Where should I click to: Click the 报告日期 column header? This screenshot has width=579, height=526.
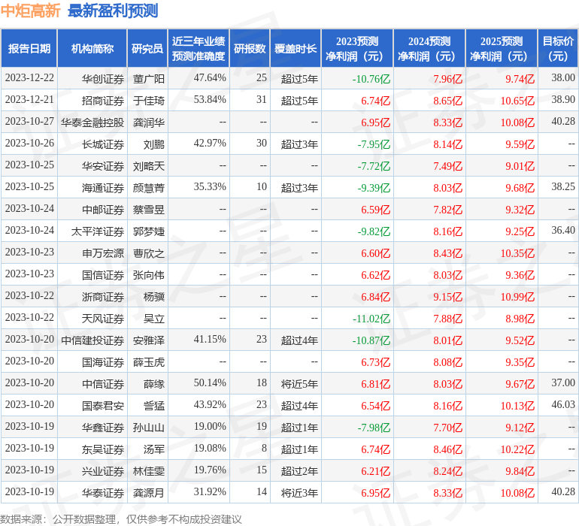point(29,48)
